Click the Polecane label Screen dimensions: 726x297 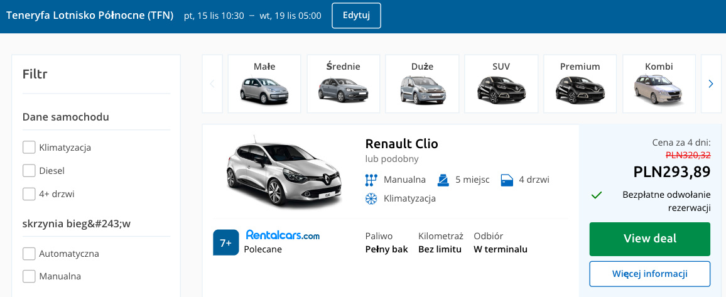point(263,249)
